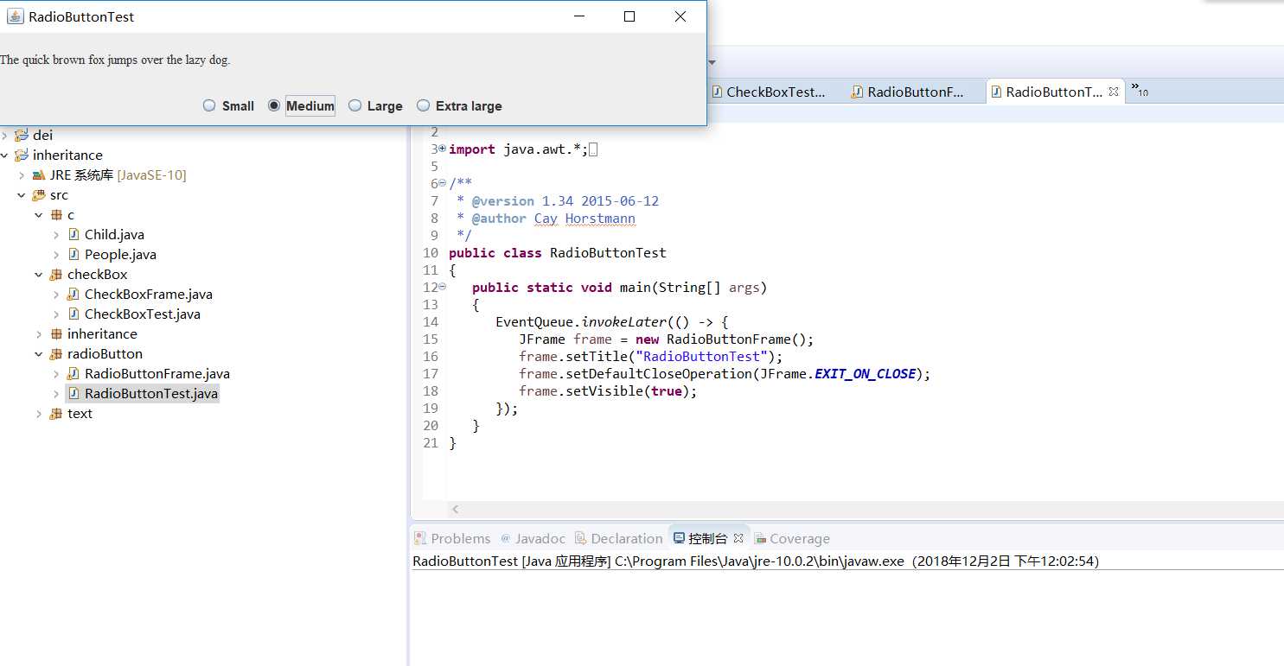Select RadioButtonTest.java in the package tree
The height and width of the screenshot is (666, 1284).
pos(151,393)
